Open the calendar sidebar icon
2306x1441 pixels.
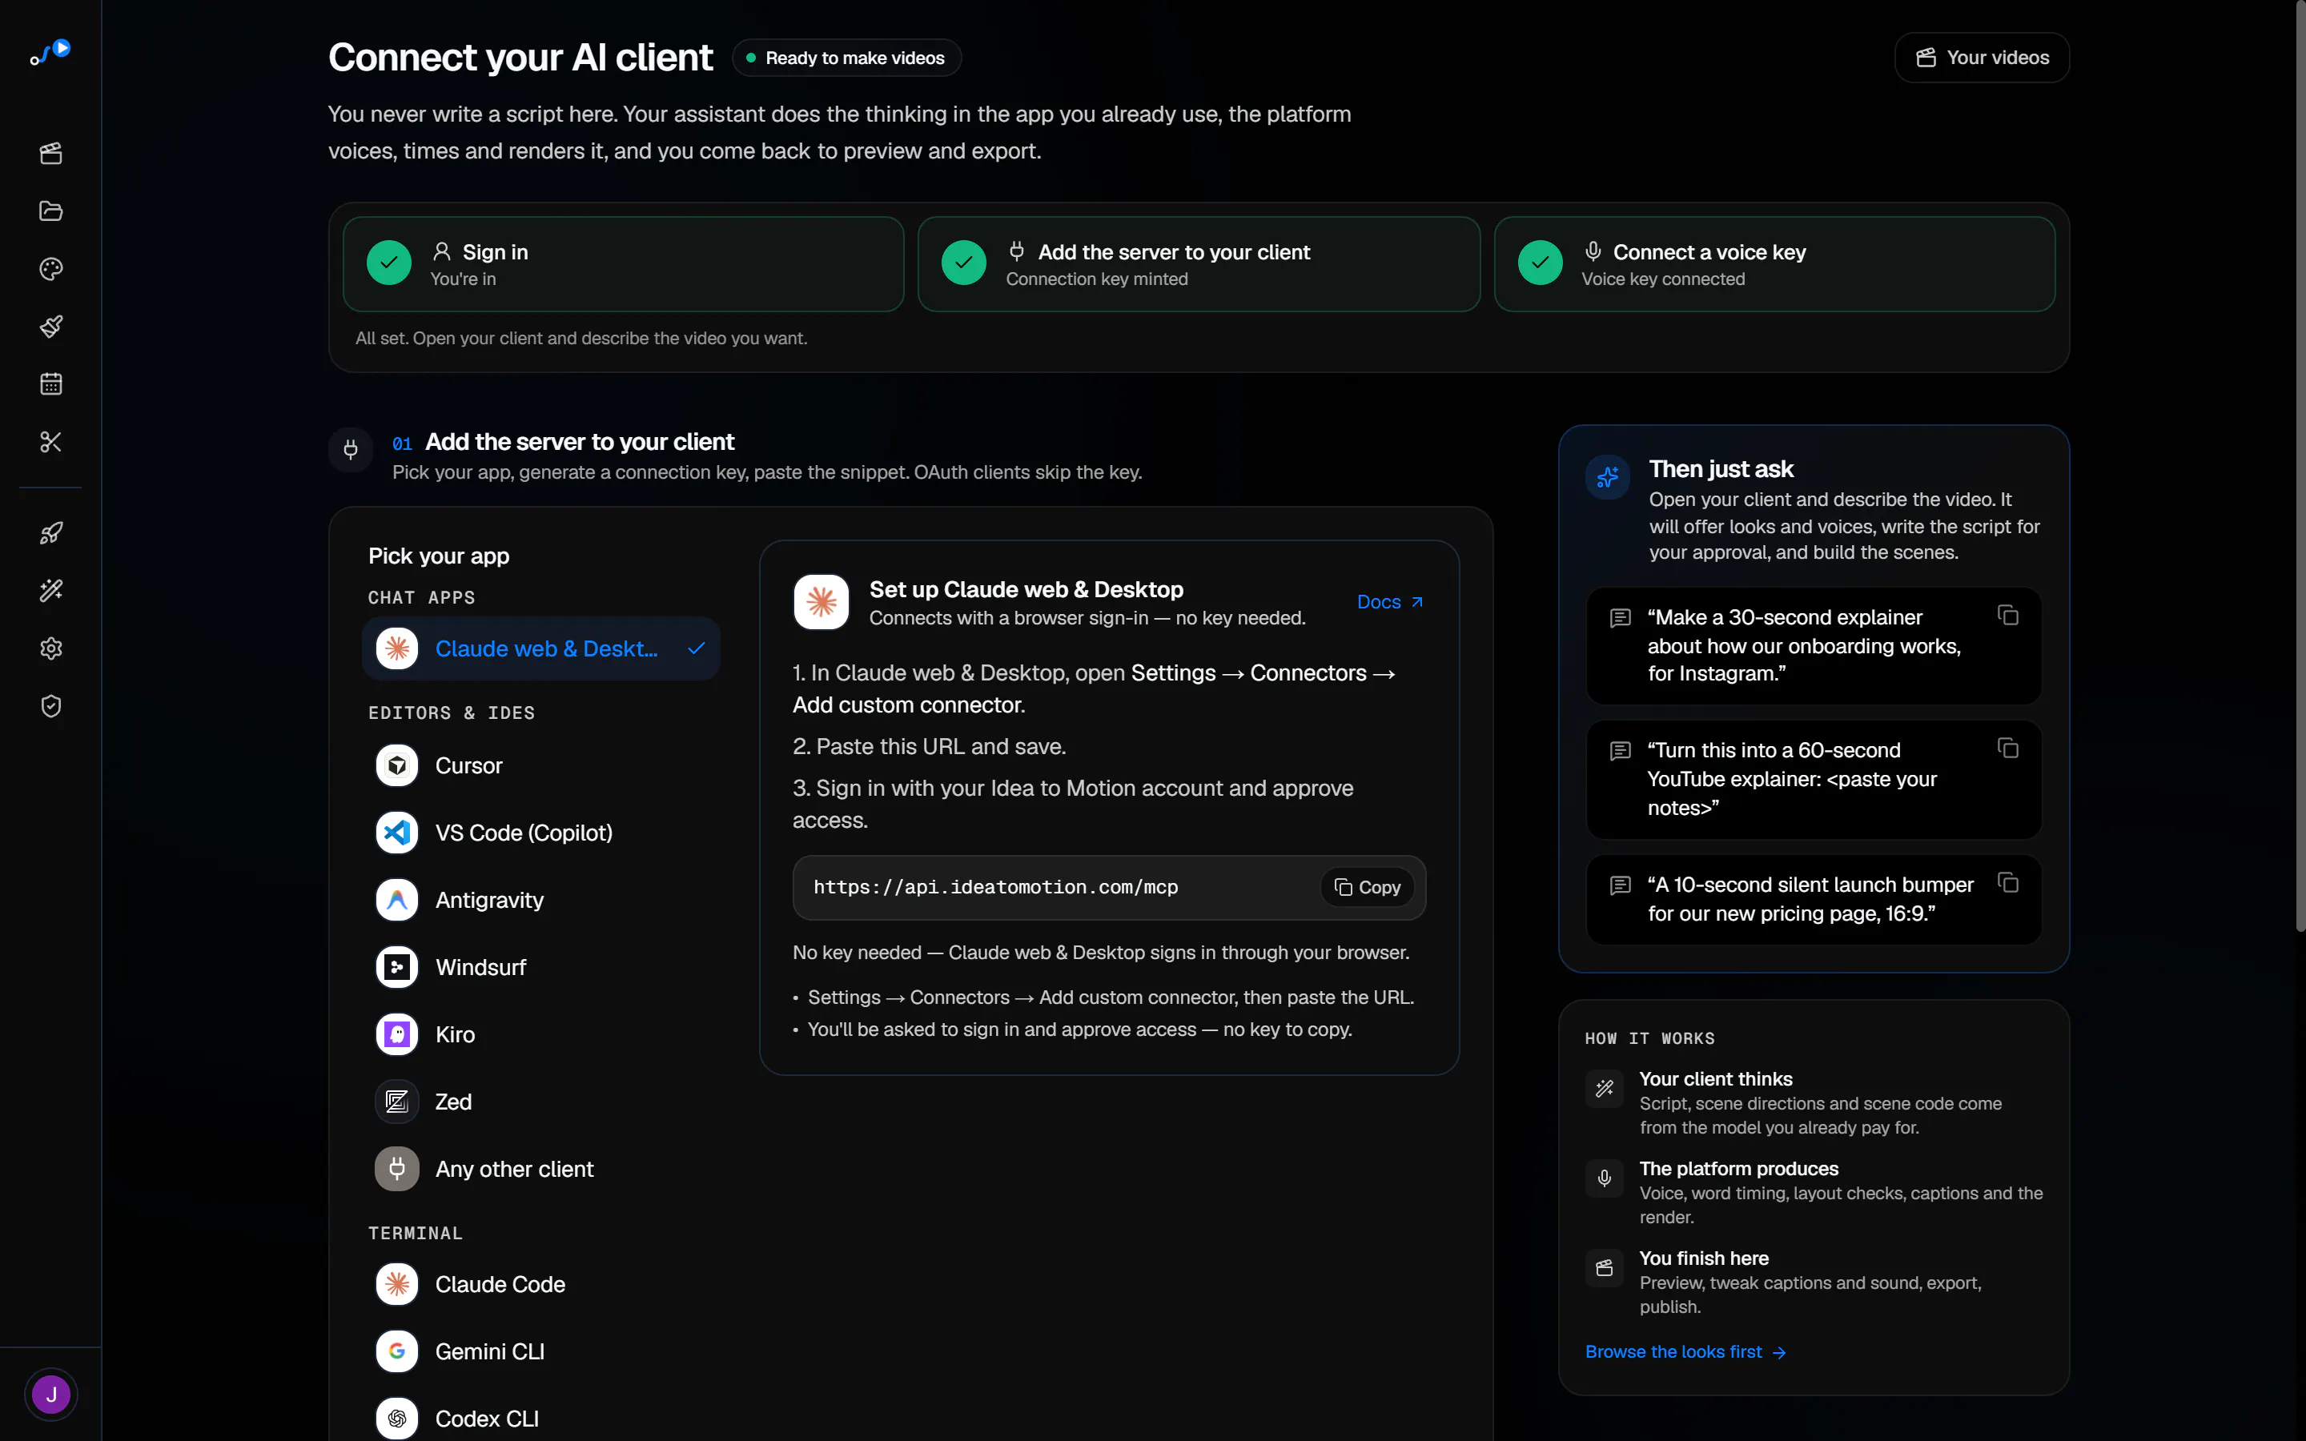click(50, 384)
